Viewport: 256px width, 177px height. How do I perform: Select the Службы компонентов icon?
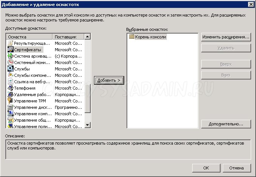click(11, 75)
